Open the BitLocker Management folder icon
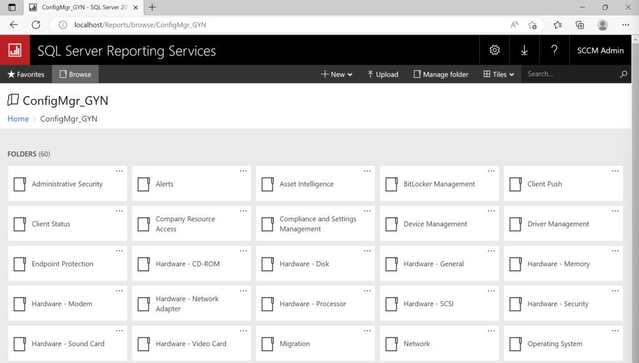The height and width of the screenshot is (363, 639). coord(391,184)
